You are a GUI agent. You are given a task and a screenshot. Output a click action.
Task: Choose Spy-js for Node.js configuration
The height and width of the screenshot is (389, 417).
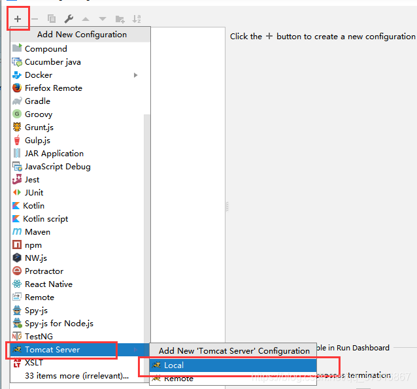tap(77, 323)
